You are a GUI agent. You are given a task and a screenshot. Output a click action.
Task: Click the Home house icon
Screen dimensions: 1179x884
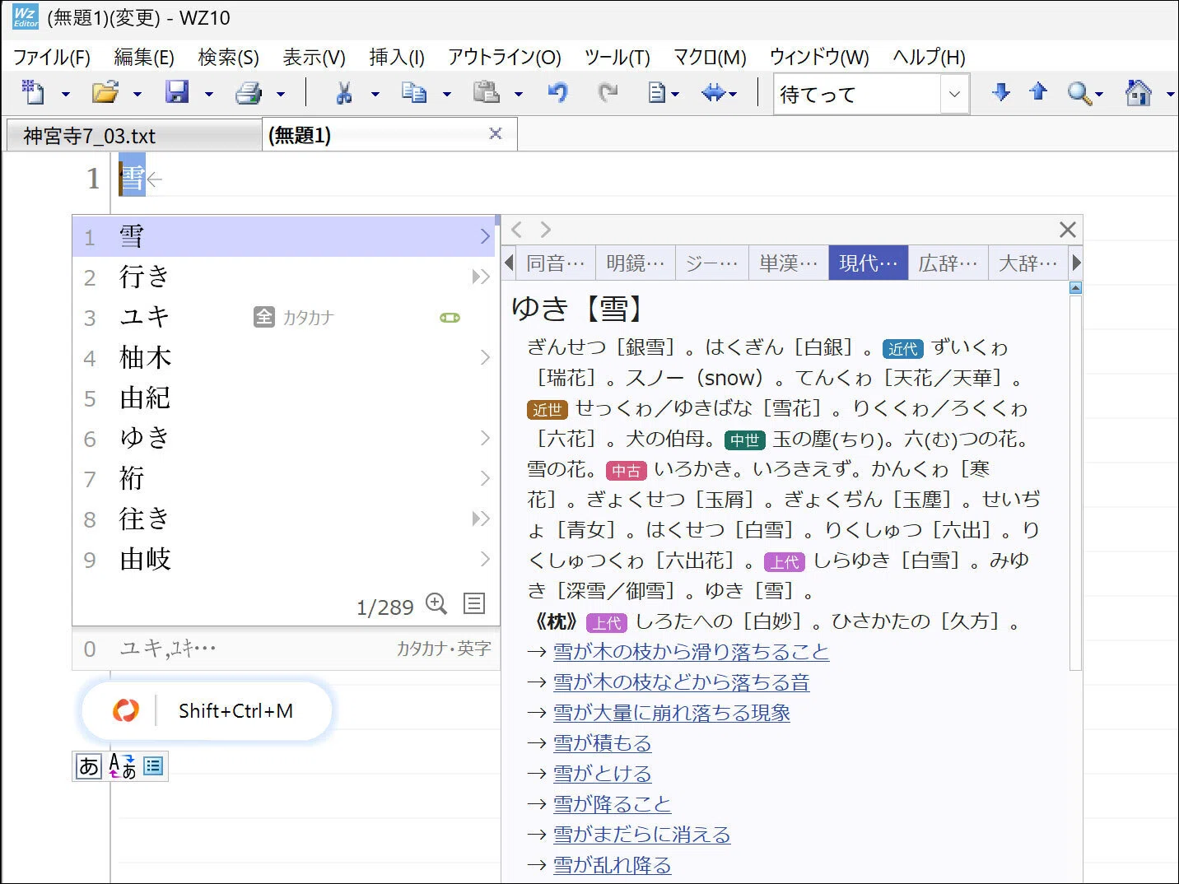coord(1139,92)
